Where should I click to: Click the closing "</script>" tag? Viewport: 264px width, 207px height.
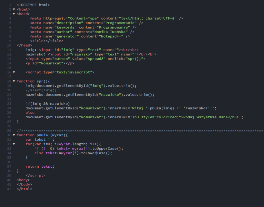pyautogui.click(x=35, y=175)
